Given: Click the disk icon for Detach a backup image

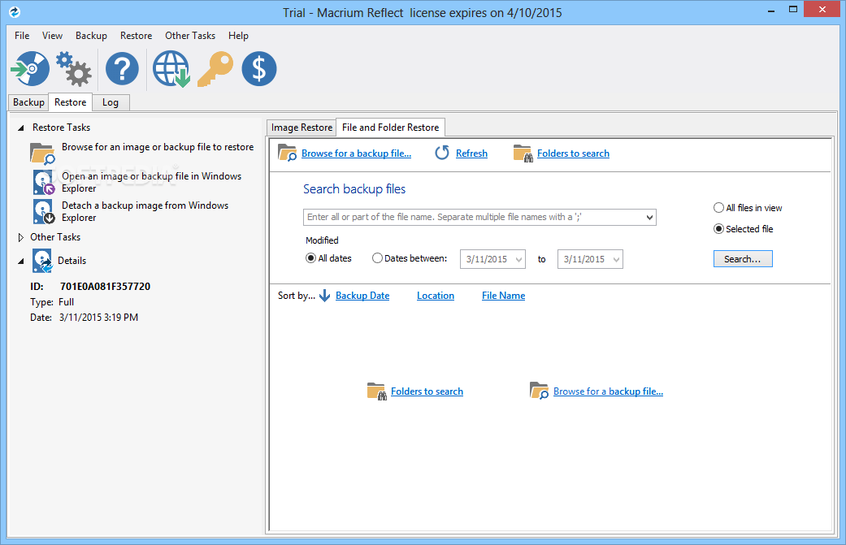Looking at the screenshot, I should [43, 211].
